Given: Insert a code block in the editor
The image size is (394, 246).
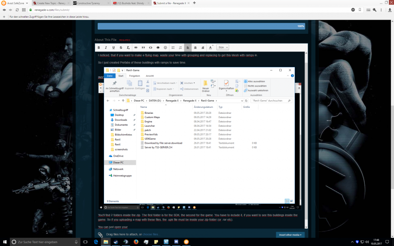Looking at the screenshot, I should pyautogui.click(x=151, y=48).
